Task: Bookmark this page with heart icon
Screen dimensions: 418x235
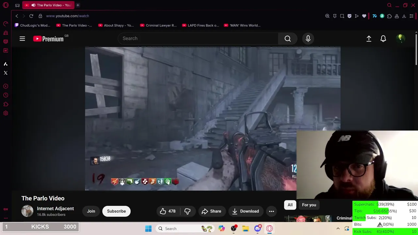Action: click(x=364, y=16)
